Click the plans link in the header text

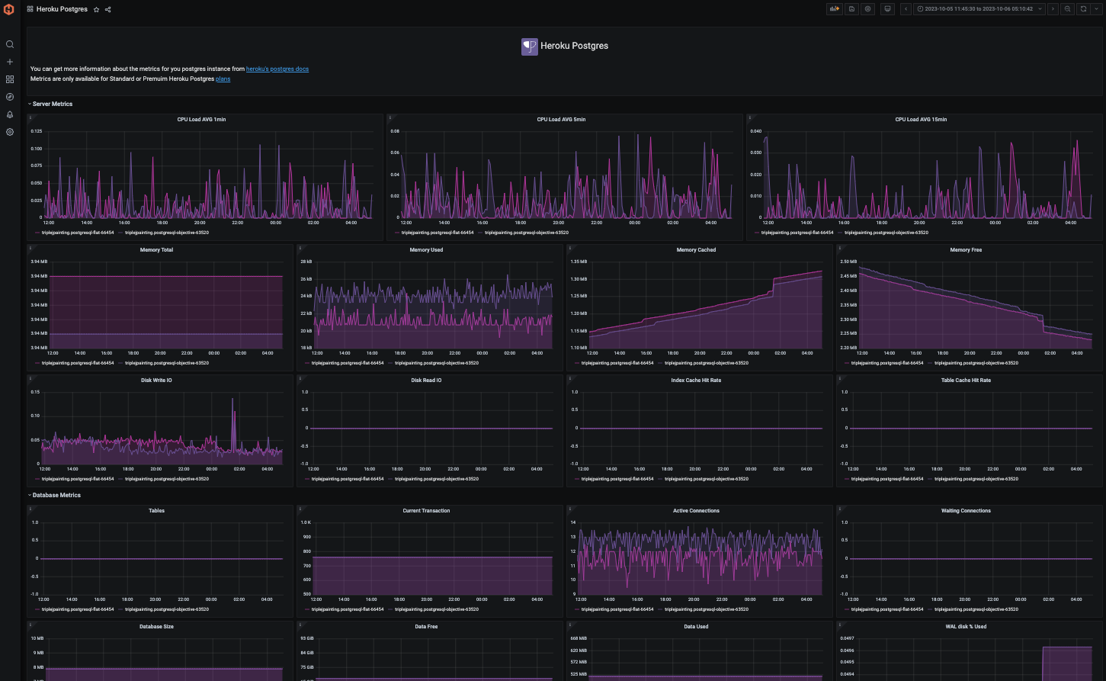point(222,79)
